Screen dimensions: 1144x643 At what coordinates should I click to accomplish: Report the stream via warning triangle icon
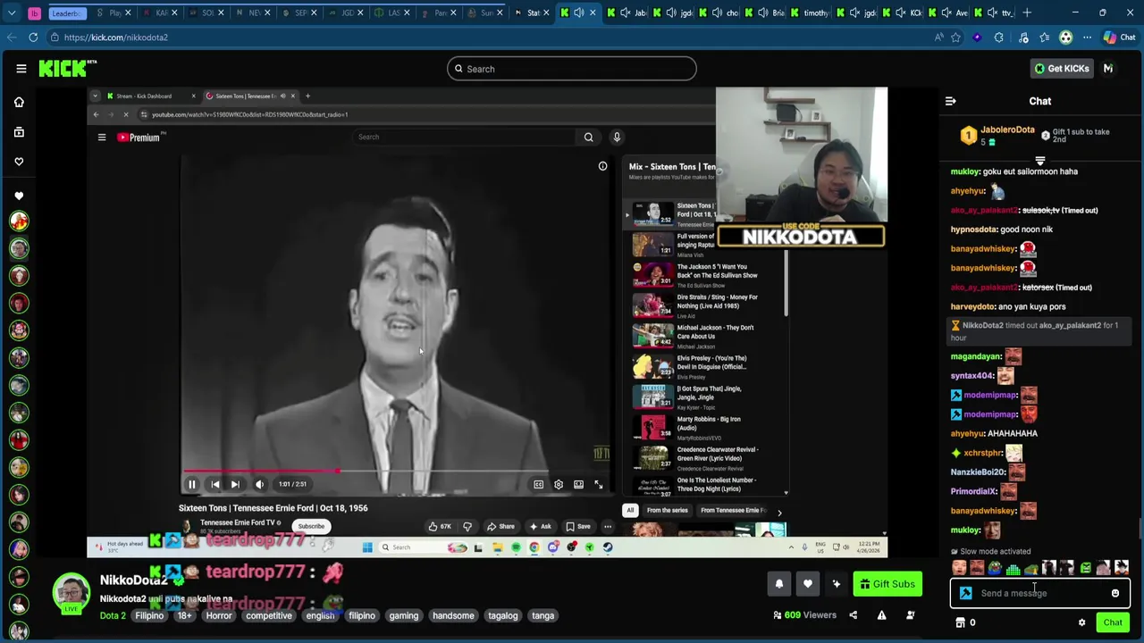(x=881, y=615)
